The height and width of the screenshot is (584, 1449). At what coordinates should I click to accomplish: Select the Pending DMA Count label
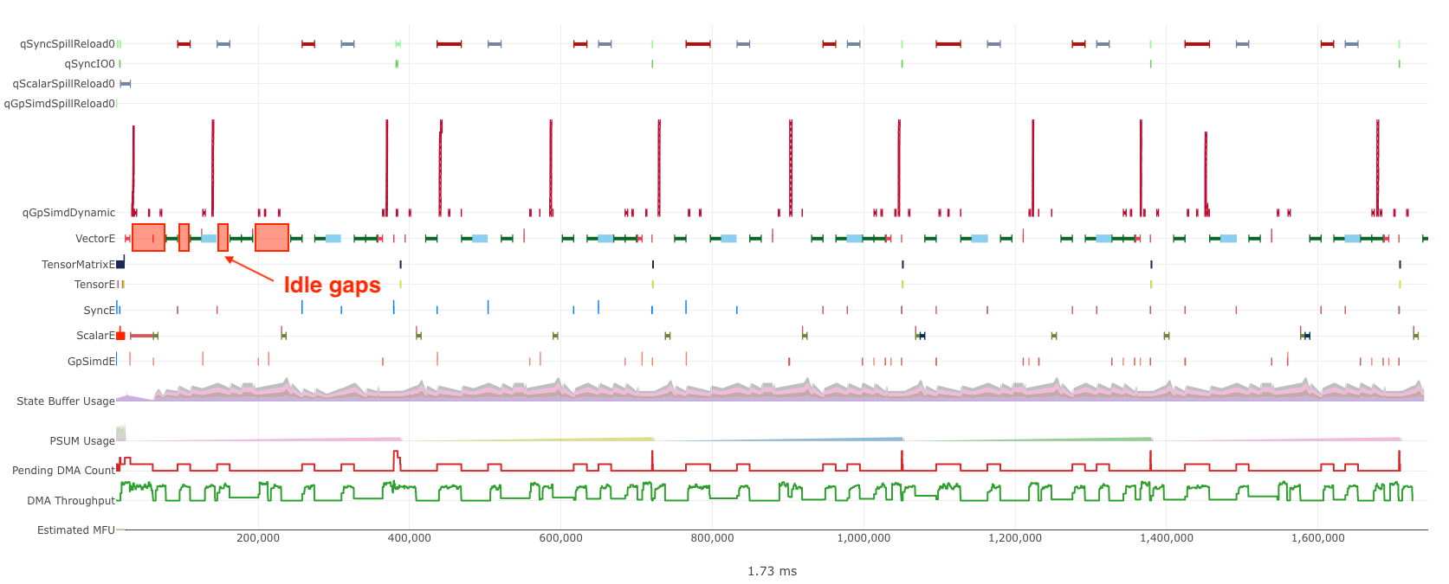[63, 471]
